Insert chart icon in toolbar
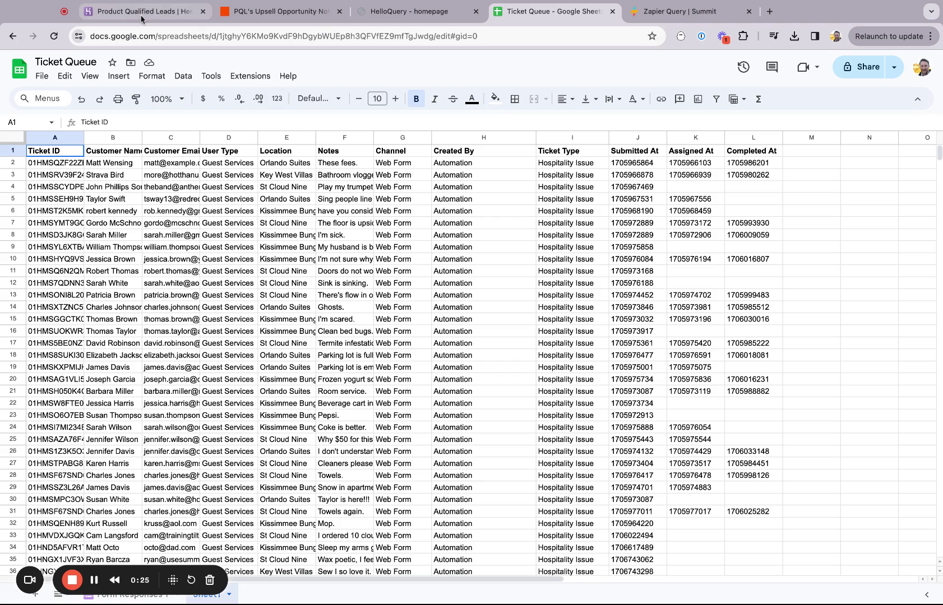 point(698,99)
